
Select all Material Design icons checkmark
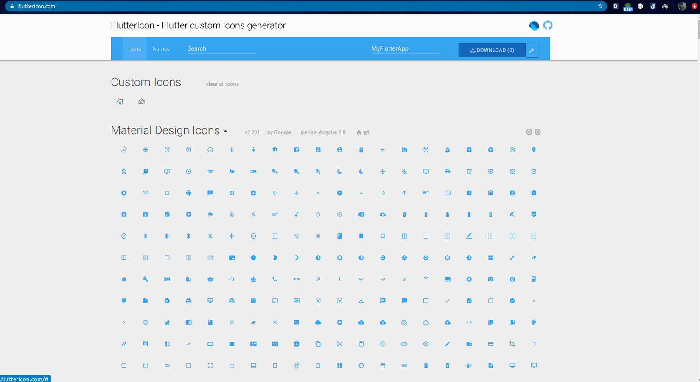[x=529, y=132]
